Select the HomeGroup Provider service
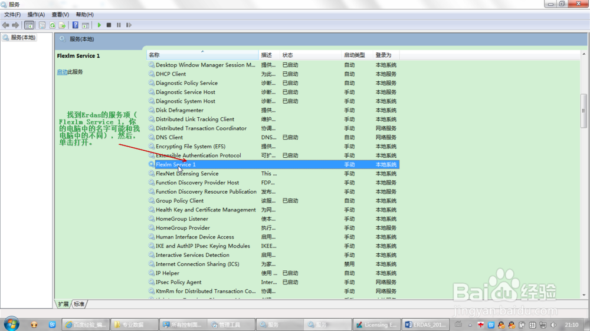This screenshot has height=331, width=590. (x=273, y=228)
